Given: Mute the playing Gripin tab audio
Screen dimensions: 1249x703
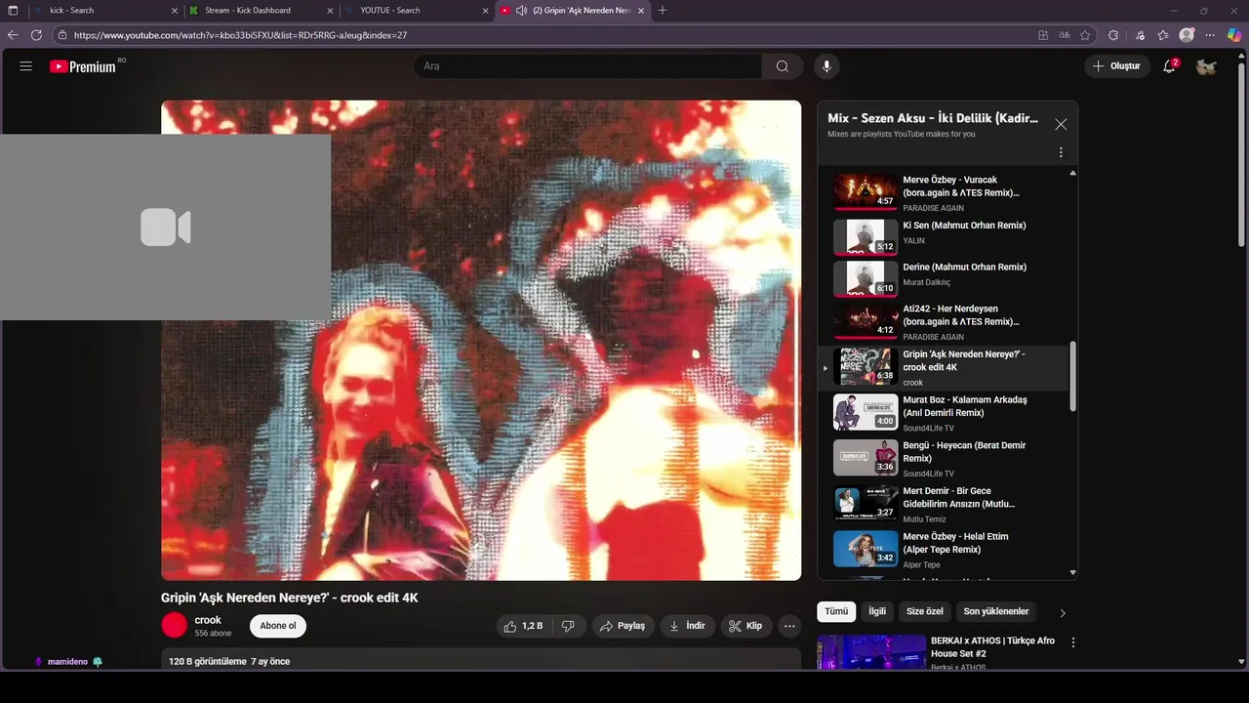Looking at the screenshot, I should (522, 11).
